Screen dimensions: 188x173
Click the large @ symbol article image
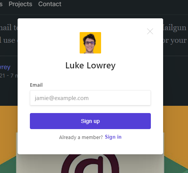point(90,164)
